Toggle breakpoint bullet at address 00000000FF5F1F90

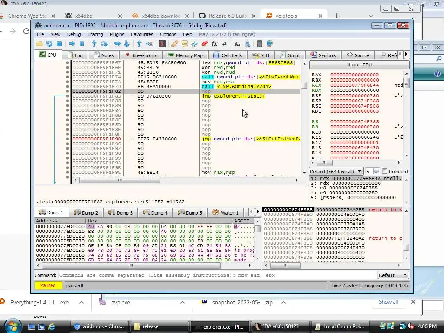pos(67,139)
